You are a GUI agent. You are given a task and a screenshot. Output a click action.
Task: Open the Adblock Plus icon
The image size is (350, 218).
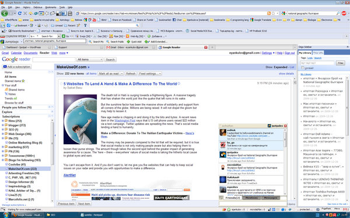(x=344, y=13)
